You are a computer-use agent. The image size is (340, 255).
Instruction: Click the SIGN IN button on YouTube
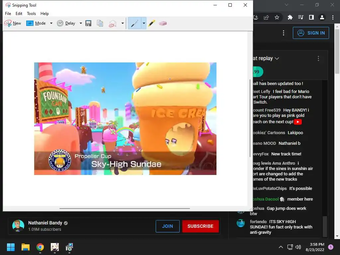pos(311,33)
